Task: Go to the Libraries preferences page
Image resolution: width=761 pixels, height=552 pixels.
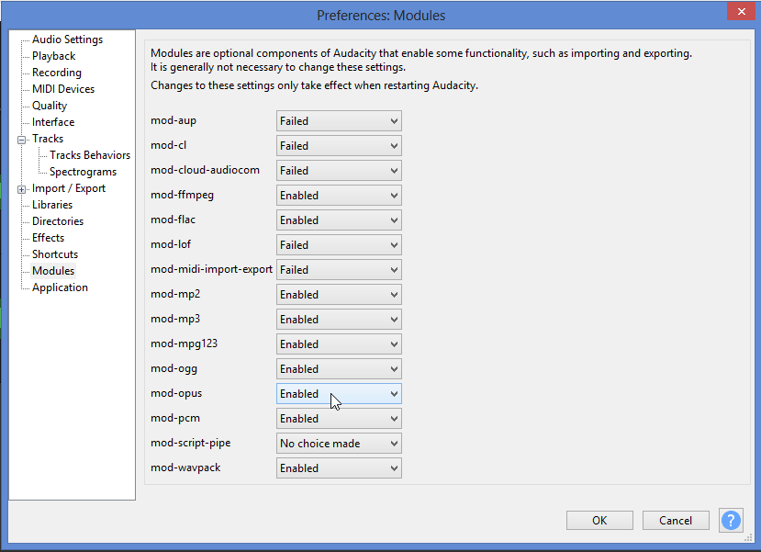Action: click(52, 205)
